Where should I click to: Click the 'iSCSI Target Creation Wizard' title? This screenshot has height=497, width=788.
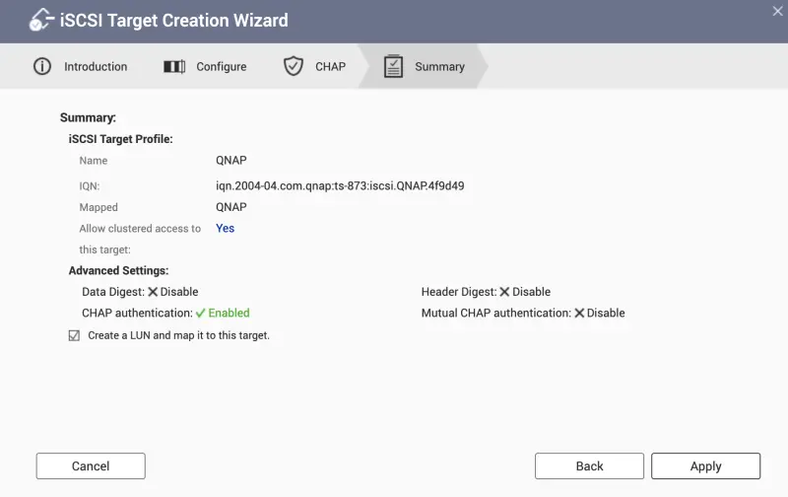[x=174, y=20]
